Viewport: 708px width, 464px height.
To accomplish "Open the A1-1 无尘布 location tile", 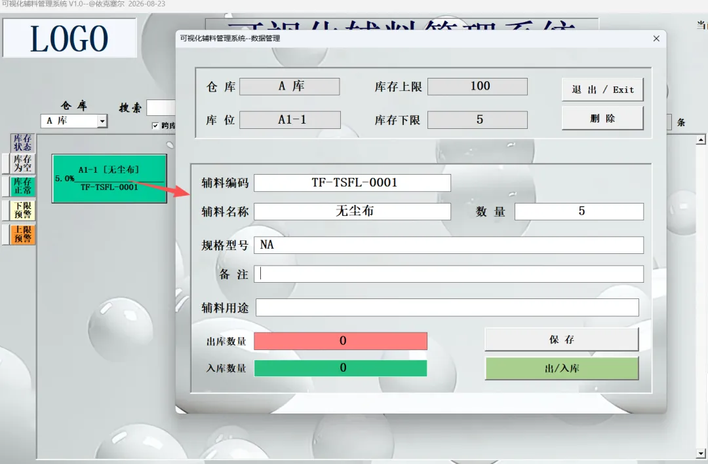I will 109,179.
